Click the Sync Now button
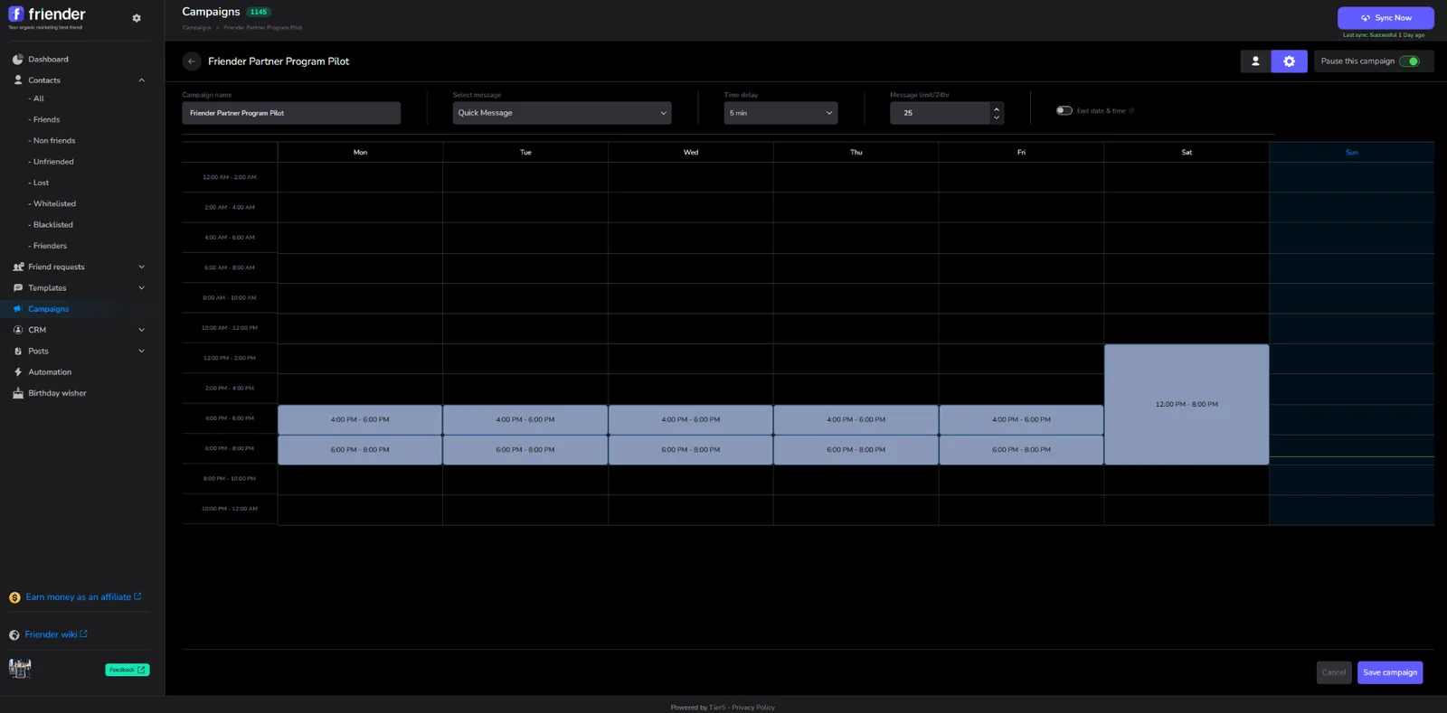 coord(1386,18)
